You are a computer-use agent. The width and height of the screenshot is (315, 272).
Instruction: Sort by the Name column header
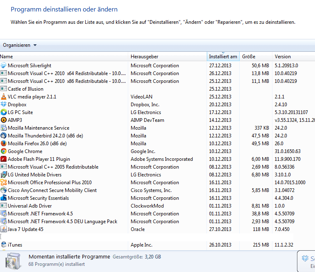coord(64,57)
